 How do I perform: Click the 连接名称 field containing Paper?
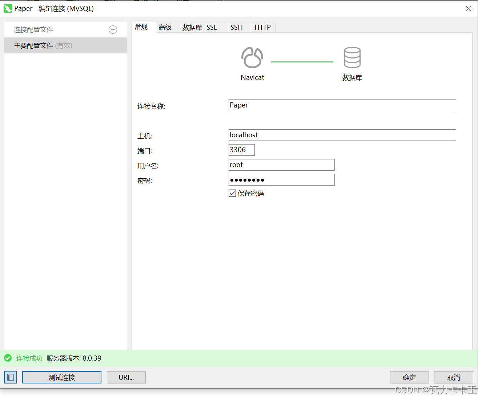click(342, 105)
